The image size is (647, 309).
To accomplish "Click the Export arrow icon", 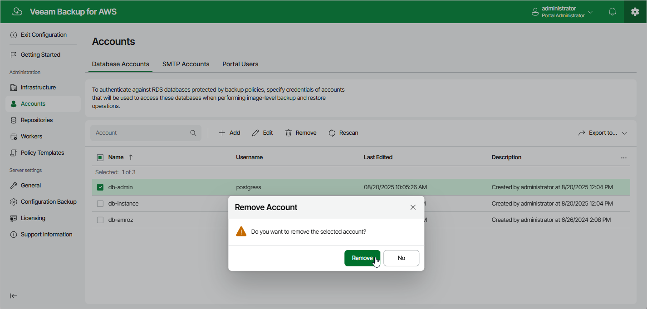I will pos(582,133).
